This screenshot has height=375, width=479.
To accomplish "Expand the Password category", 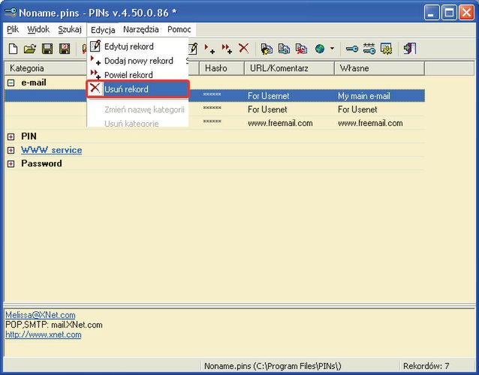I will click(x=11, y=163).
